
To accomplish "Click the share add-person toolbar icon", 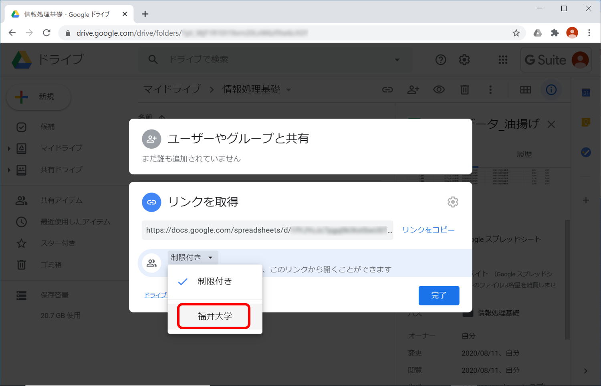I will 413,90.
